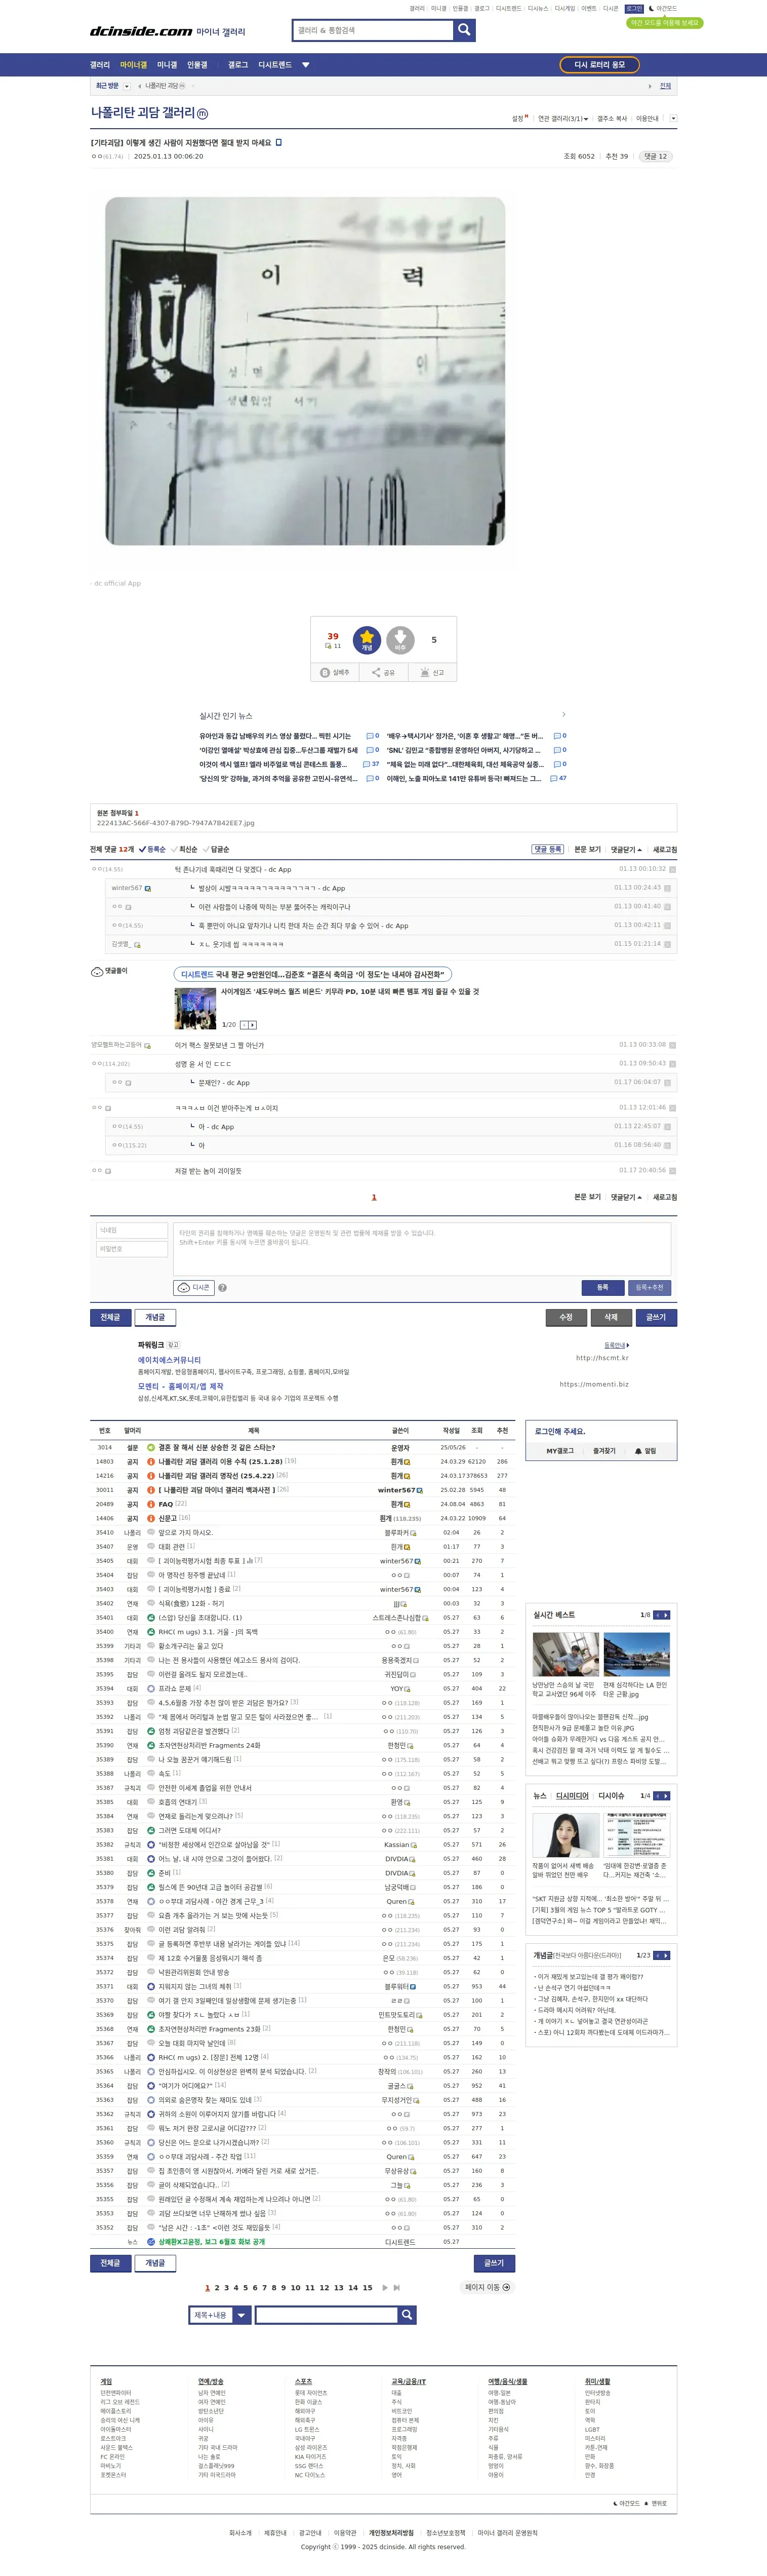
Task: Collapse comments with lower 댓글닫기 near pagination
Action: (626, 1197)
